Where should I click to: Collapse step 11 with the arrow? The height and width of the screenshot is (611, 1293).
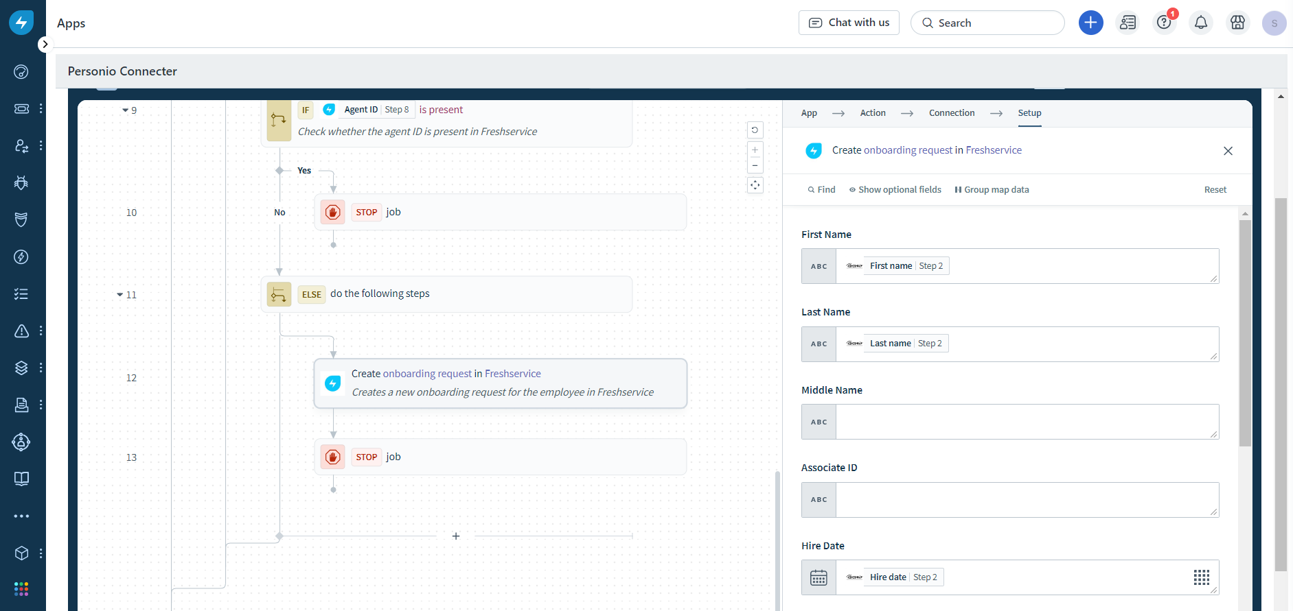click(119, 295)
